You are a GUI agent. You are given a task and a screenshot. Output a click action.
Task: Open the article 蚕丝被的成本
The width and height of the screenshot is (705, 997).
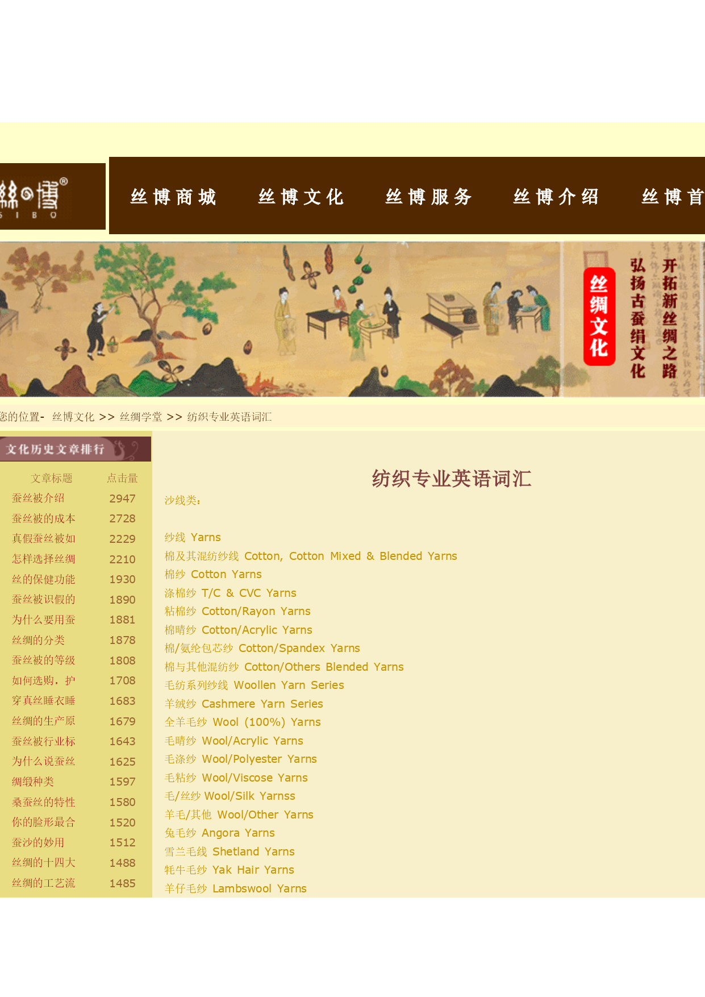pyautogui.click(x=44, y=518)
